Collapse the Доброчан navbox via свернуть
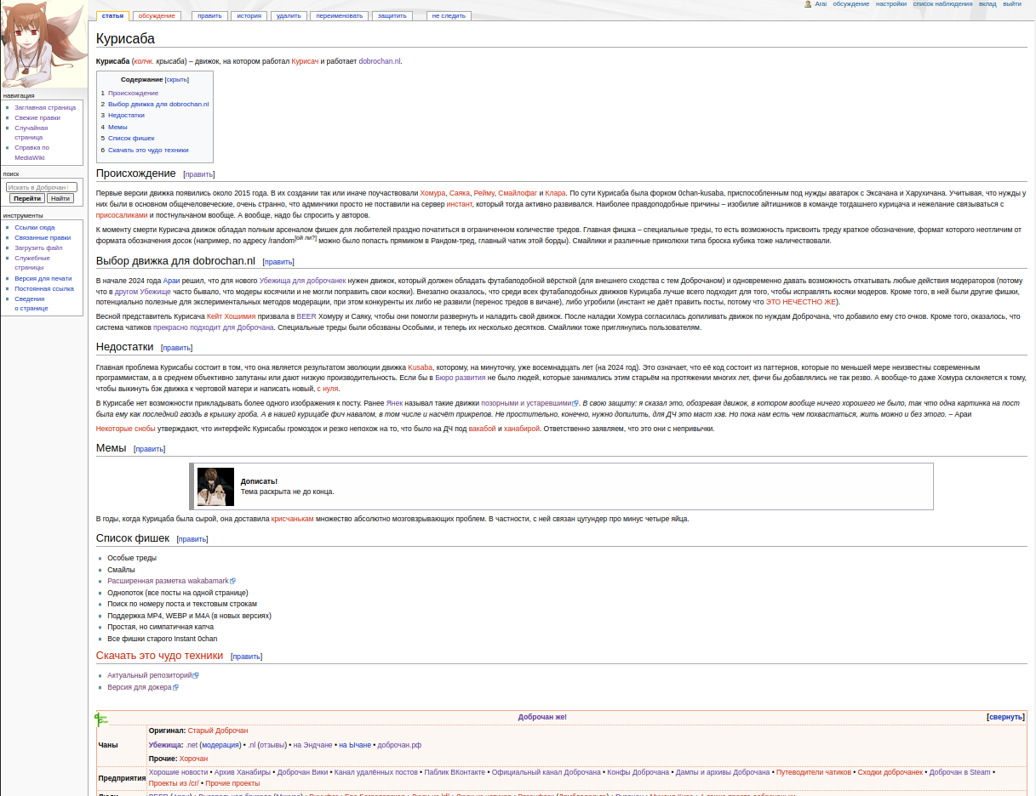Viewport: 1036px width, 796px height. point(1005,717)
